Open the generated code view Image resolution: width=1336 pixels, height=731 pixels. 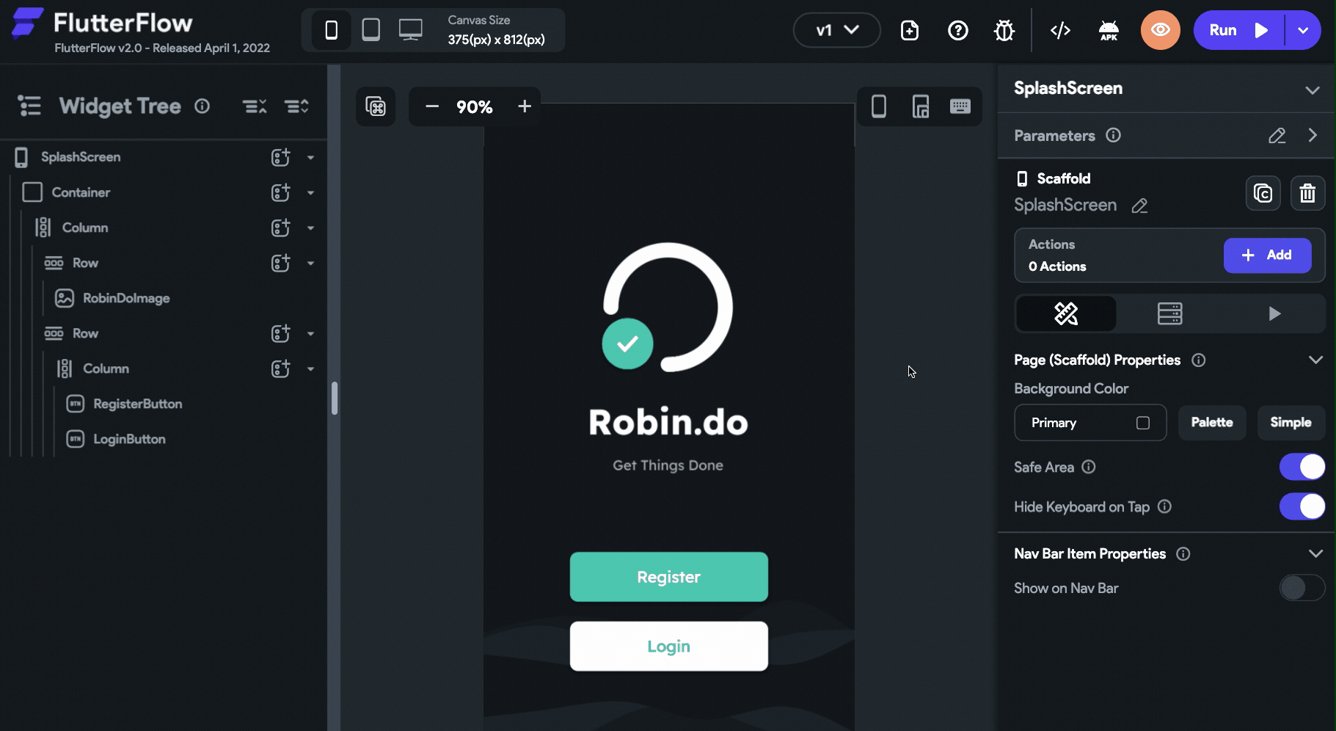pos(1059,30)
